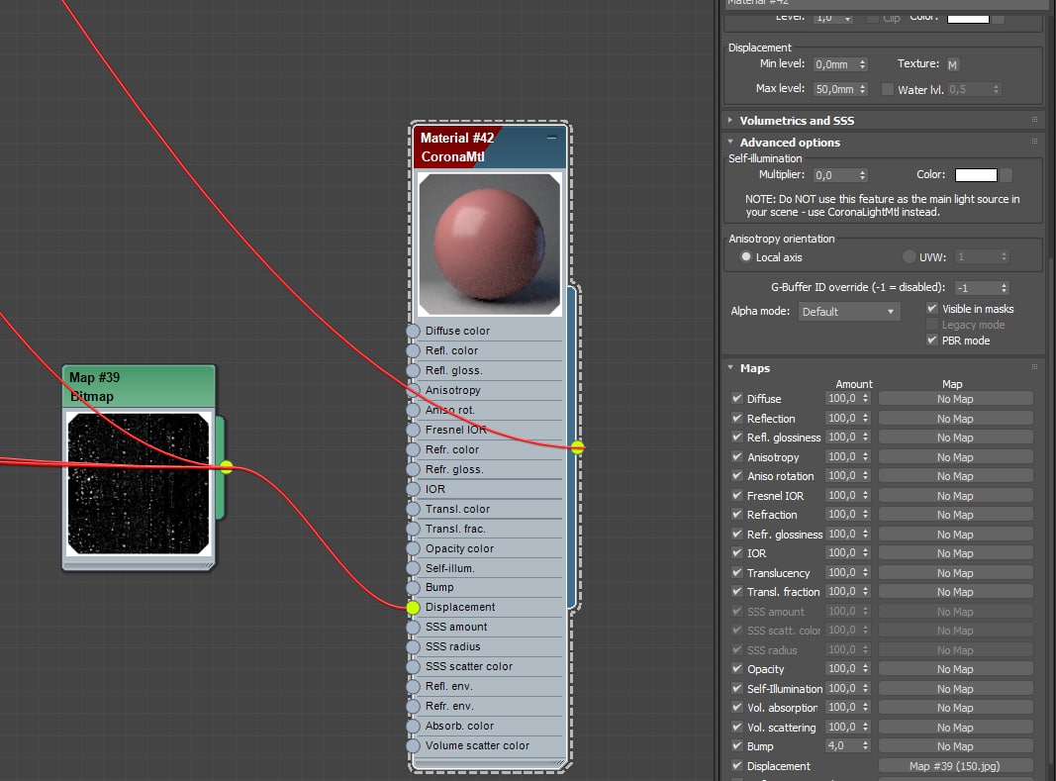Click the SSS scatter color input socket

click(413, 666)
